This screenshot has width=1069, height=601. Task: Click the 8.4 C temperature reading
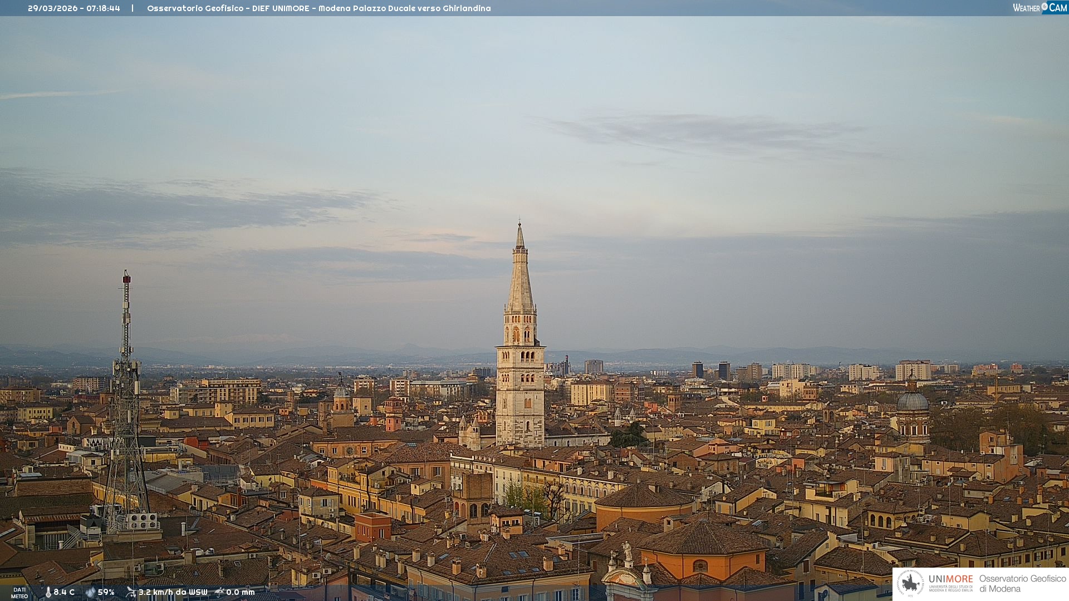[x=64, y=592]
